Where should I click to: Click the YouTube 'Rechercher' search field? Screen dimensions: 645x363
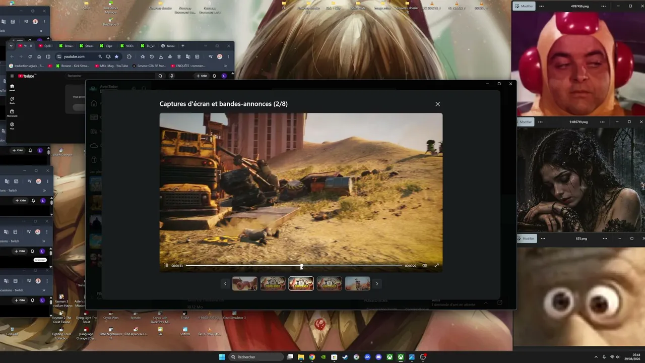110,76
